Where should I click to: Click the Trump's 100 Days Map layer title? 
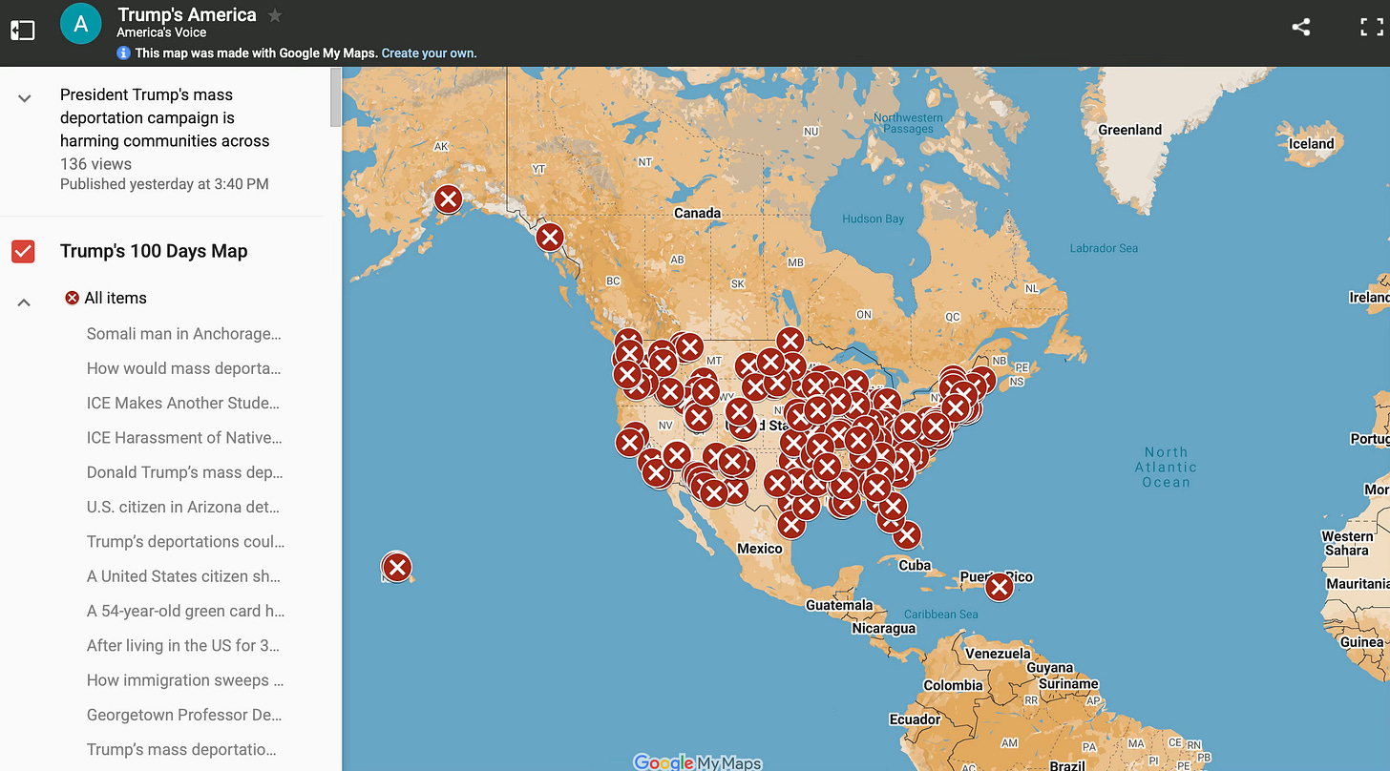click(x=154, y=251)
